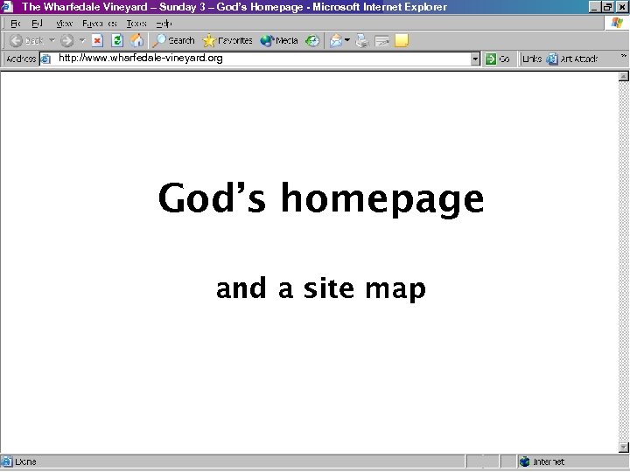Screen dimensions: 630x472
Task: Open the Media pane
Action: 279,40
